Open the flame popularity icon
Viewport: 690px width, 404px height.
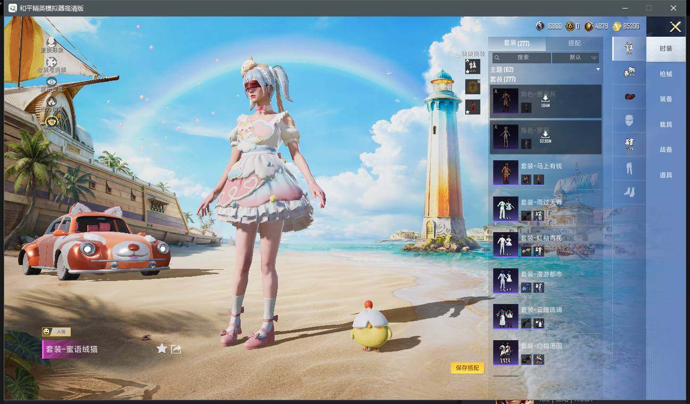[x=51, y=101]
